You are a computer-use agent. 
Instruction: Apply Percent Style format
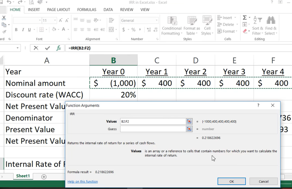(x=133, y=29)
